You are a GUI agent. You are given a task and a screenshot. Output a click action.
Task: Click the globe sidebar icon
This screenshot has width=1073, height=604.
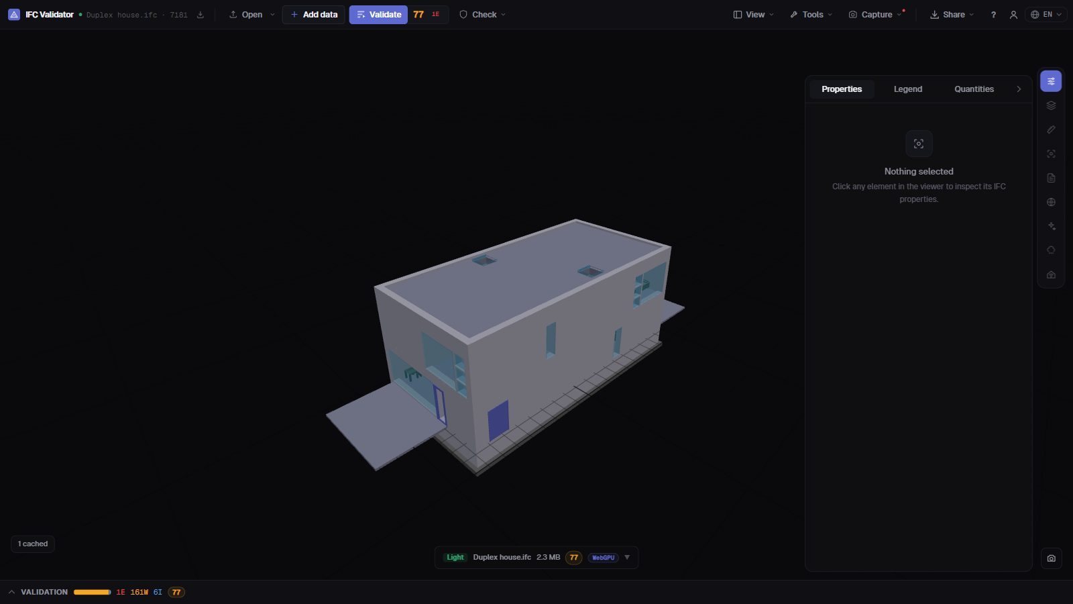1051,202
